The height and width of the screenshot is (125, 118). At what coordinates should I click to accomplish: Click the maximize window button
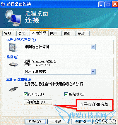(x=108, y=4)
